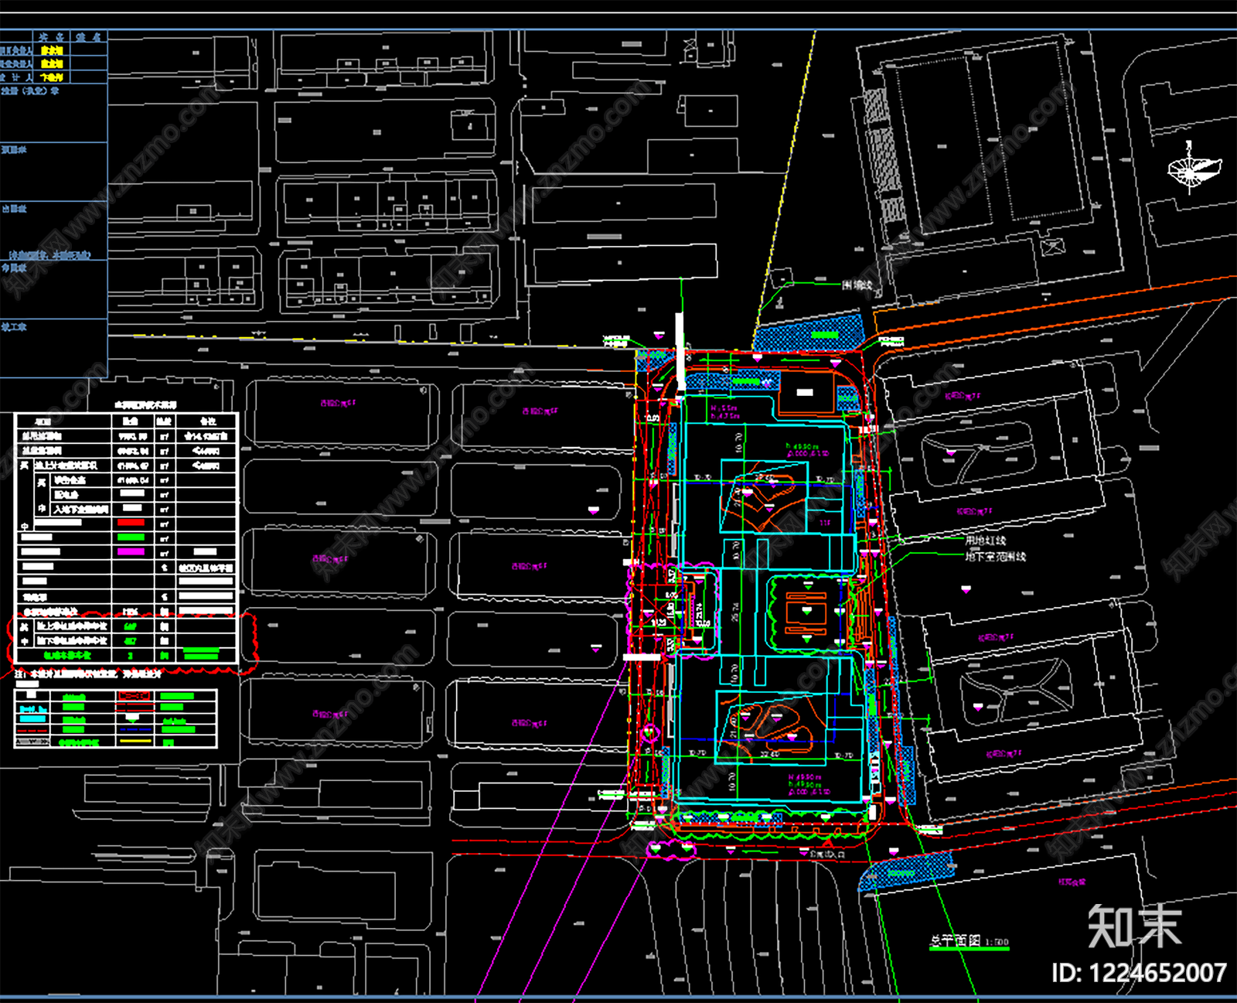This screenshot has width=1237, height=1003.
Task: Pick the 围墙线 leader label
Action: coord(857,285)
